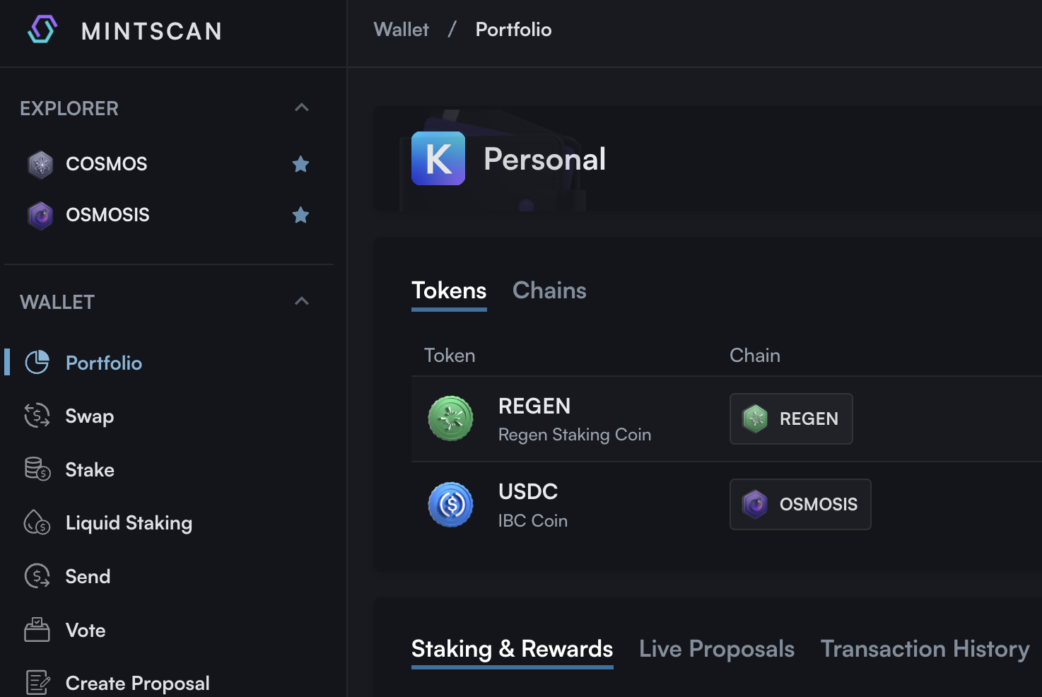The width and height of the screenshot is (1042, 697).
Task: Click the USDC token coin icon
Action: point(450,505)
